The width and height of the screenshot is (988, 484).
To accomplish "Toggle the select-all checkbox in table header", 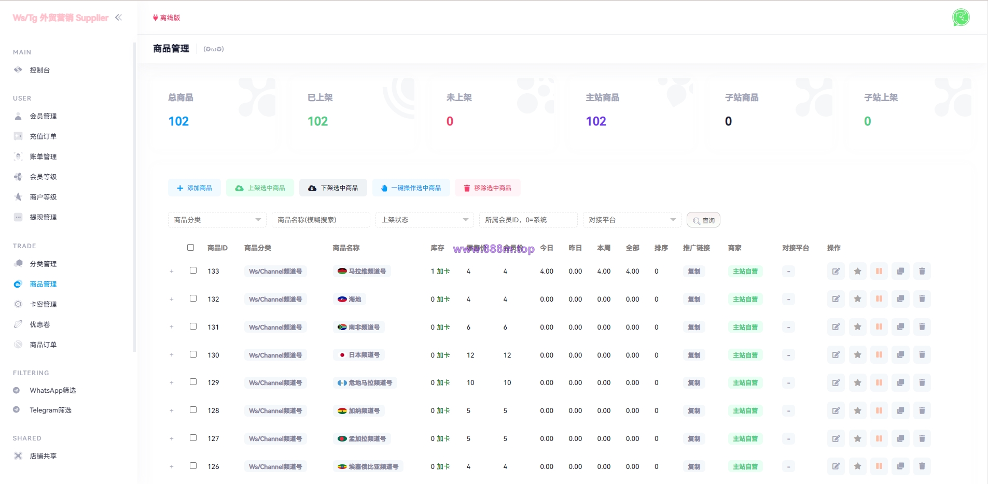I will [x=191, y=248].
